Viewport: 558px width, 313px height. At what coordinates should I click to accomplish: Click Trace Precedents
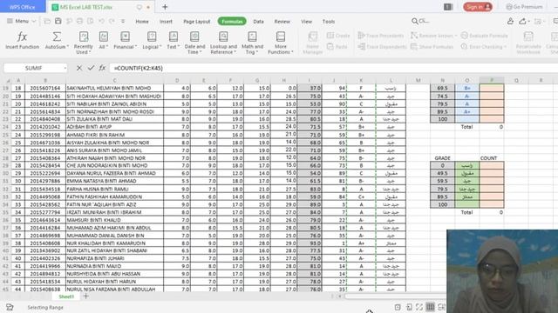pyautogui.click(x=381, y=36)
